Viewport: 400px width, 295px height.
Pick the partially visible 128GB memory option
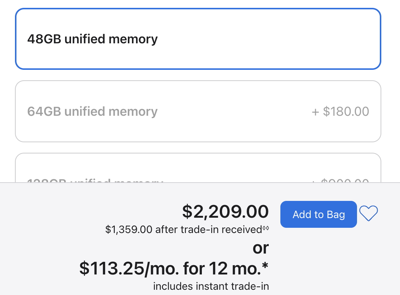pos(198,168)
